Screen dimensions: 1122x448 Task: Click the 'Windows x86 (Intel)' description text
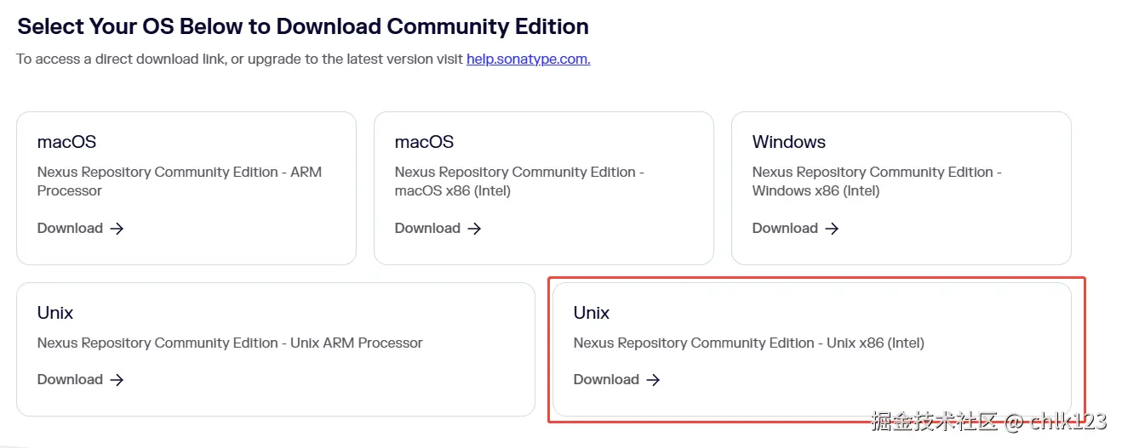point(816,191)
